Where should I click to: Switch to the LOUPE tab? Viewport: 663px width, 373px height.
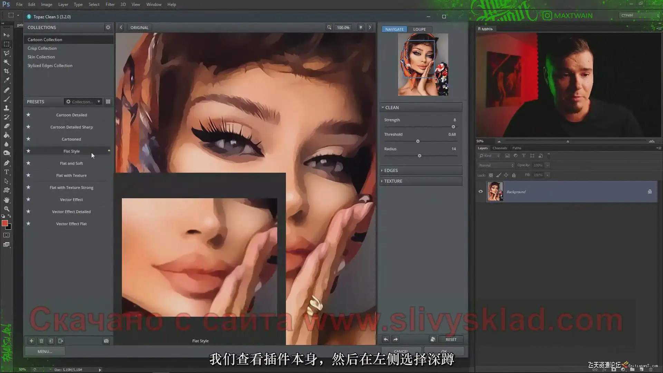tap(419, 29)
